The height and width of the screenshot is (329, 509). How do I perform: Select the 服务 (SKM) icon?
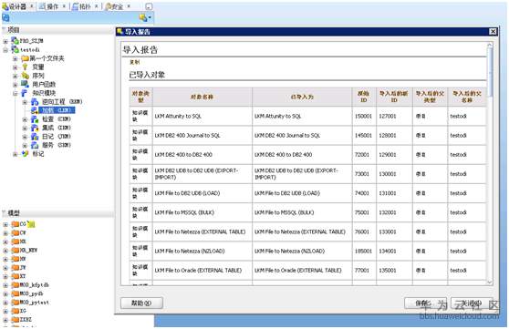click(x=35, y=145)
